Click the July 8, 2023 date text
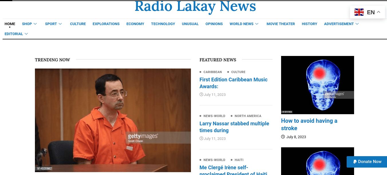 tap(296, 137)
